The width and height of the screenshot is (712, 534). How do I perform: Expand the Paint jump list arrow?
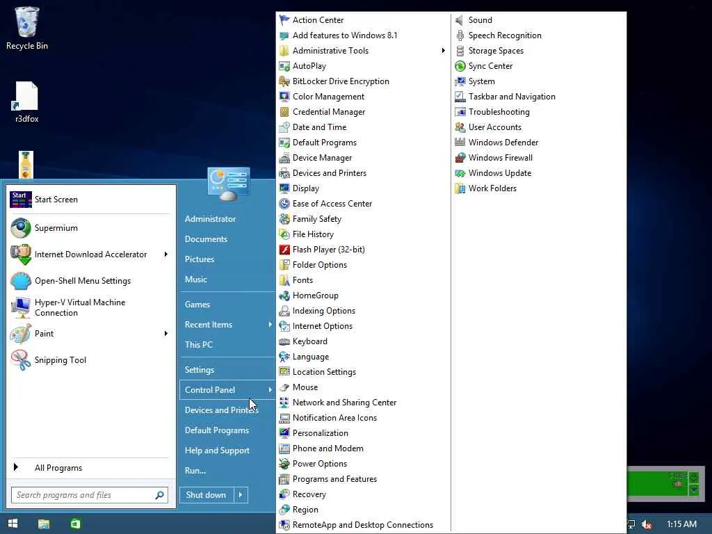point(165,334)
